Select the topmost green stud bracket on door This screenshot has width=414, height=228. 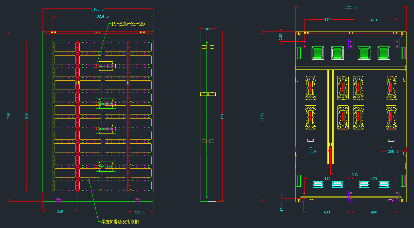[x=106, y=66]
